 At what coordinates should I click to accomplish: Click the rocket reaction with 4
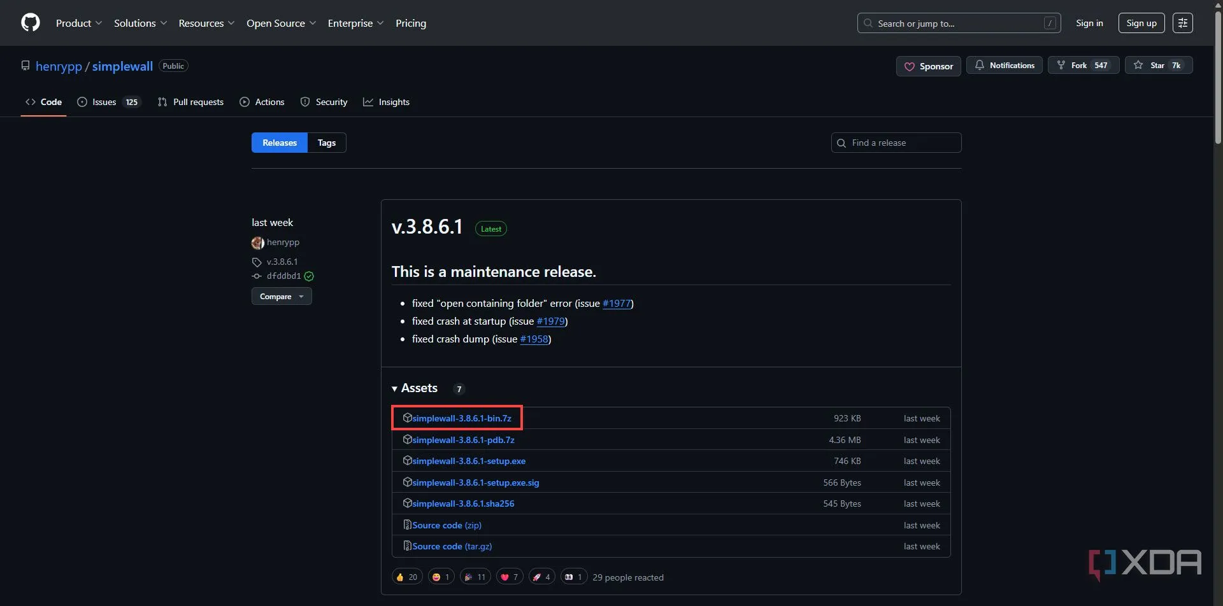click(x=541, y=577)
